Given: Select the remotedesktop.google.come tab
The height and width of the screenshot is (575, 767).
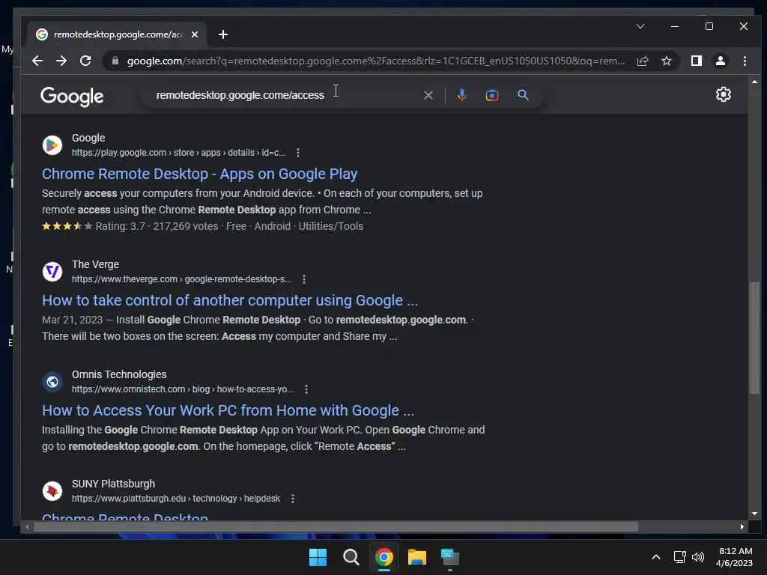Looking at the screenshot, I should click(118, 34).
